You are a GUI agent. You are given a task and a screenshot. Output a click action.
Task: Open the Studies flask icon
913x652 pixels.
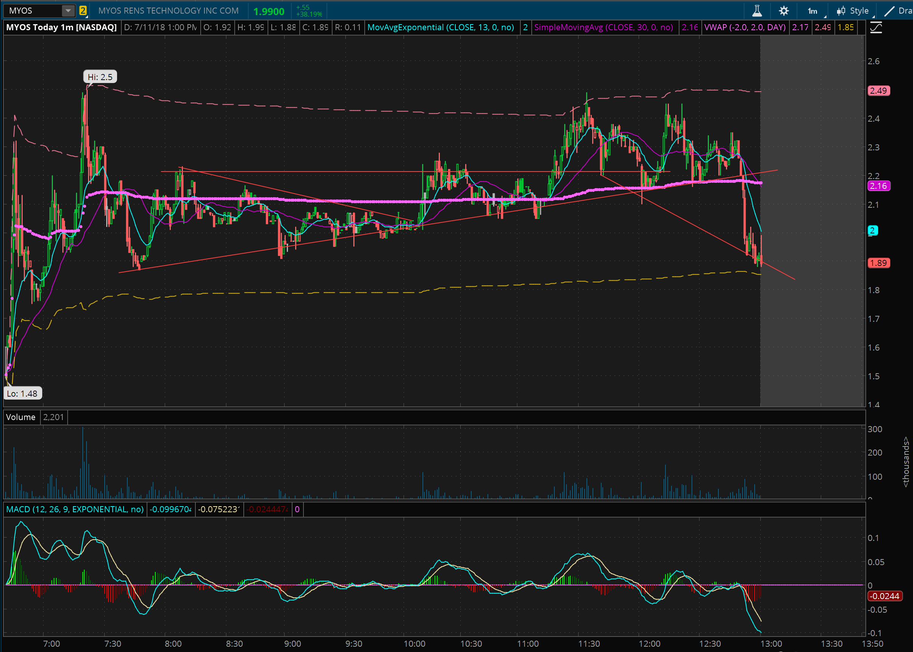point(757,11)
